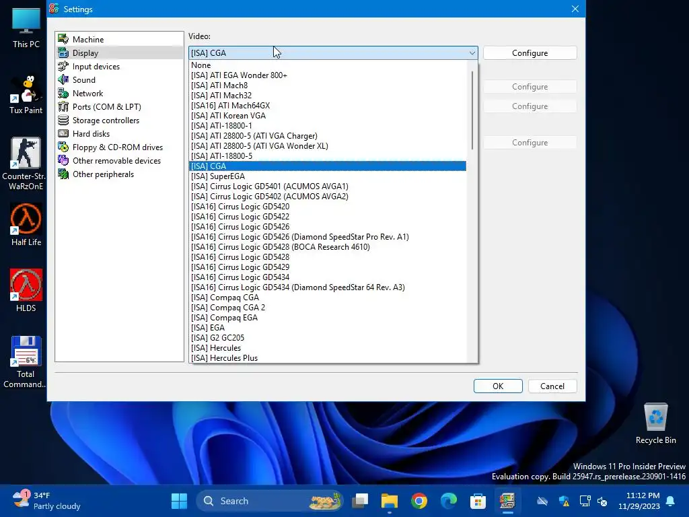
Task: Choose [ISA] ATI Korean VGA
Action: 328,116
